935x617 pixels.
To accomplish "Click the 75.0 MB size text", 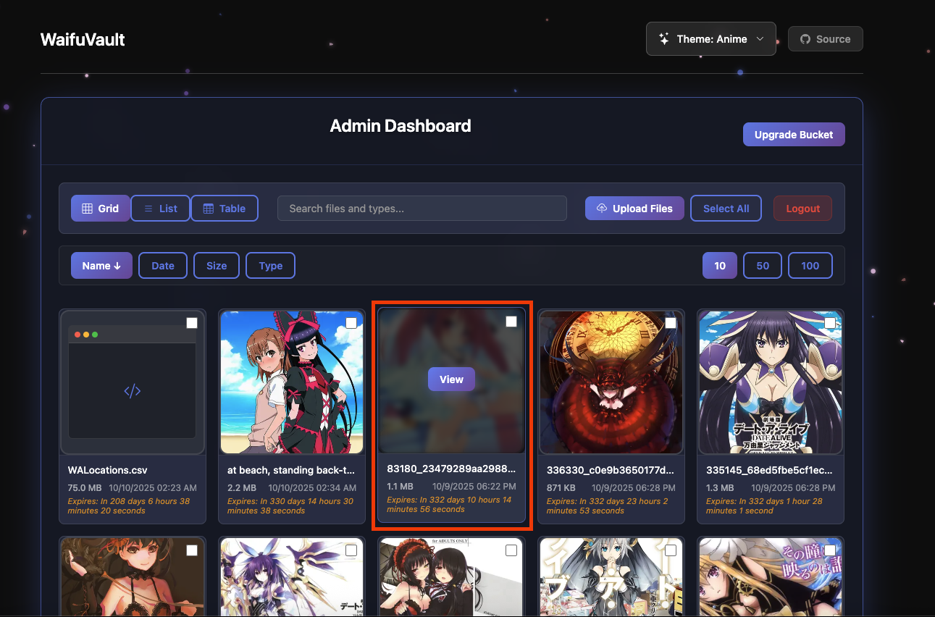I will point(85,488).
